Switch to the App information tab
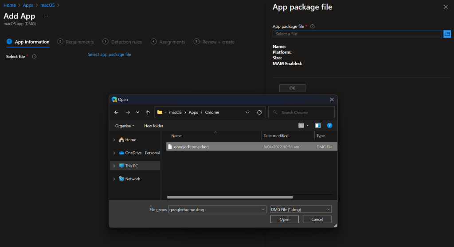The image size is (454, 247). (x=28, y=42)
